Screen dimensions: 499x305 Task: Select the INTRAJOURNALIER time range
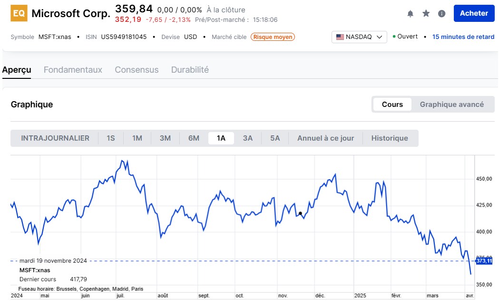[55, 138]
